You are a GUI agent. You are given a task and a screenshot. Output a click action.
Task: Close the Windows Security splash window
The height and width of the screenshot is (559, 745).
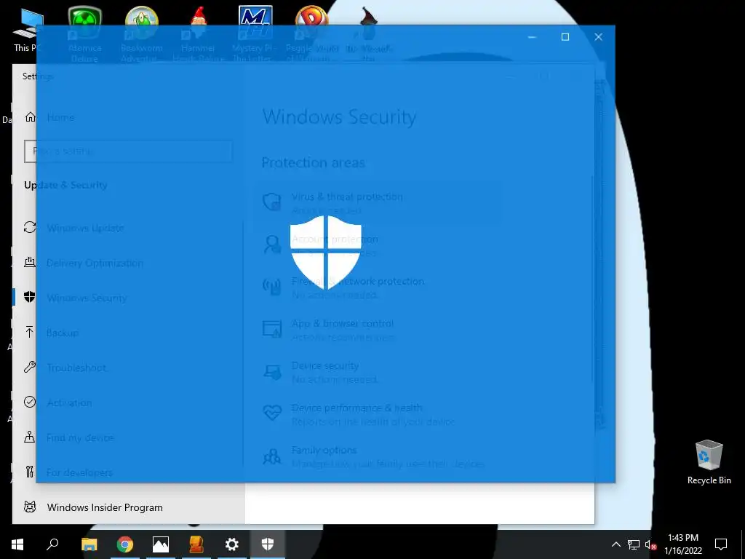tap(598, 37)
